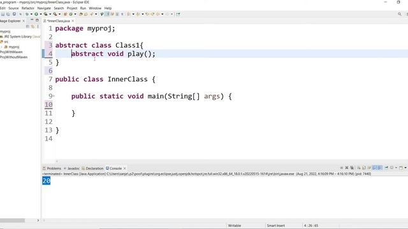Collapse the main method fold on line 9

click(x=54, y=96)
